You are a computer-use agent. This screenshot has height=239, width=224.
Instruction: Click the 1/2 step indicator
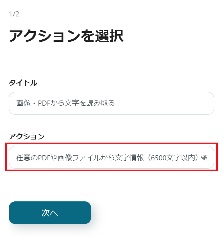click(14, 14)
